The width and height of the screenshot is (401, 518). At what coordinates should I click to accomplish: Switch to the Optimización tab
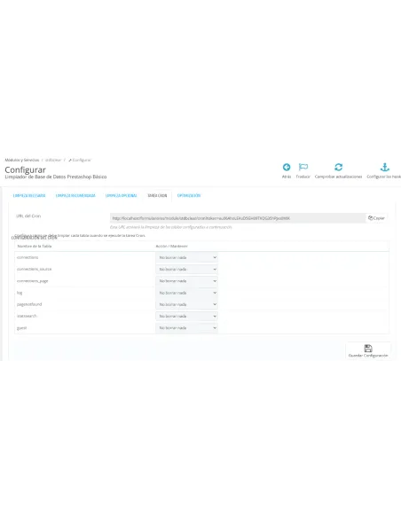[x=189, y=195]
